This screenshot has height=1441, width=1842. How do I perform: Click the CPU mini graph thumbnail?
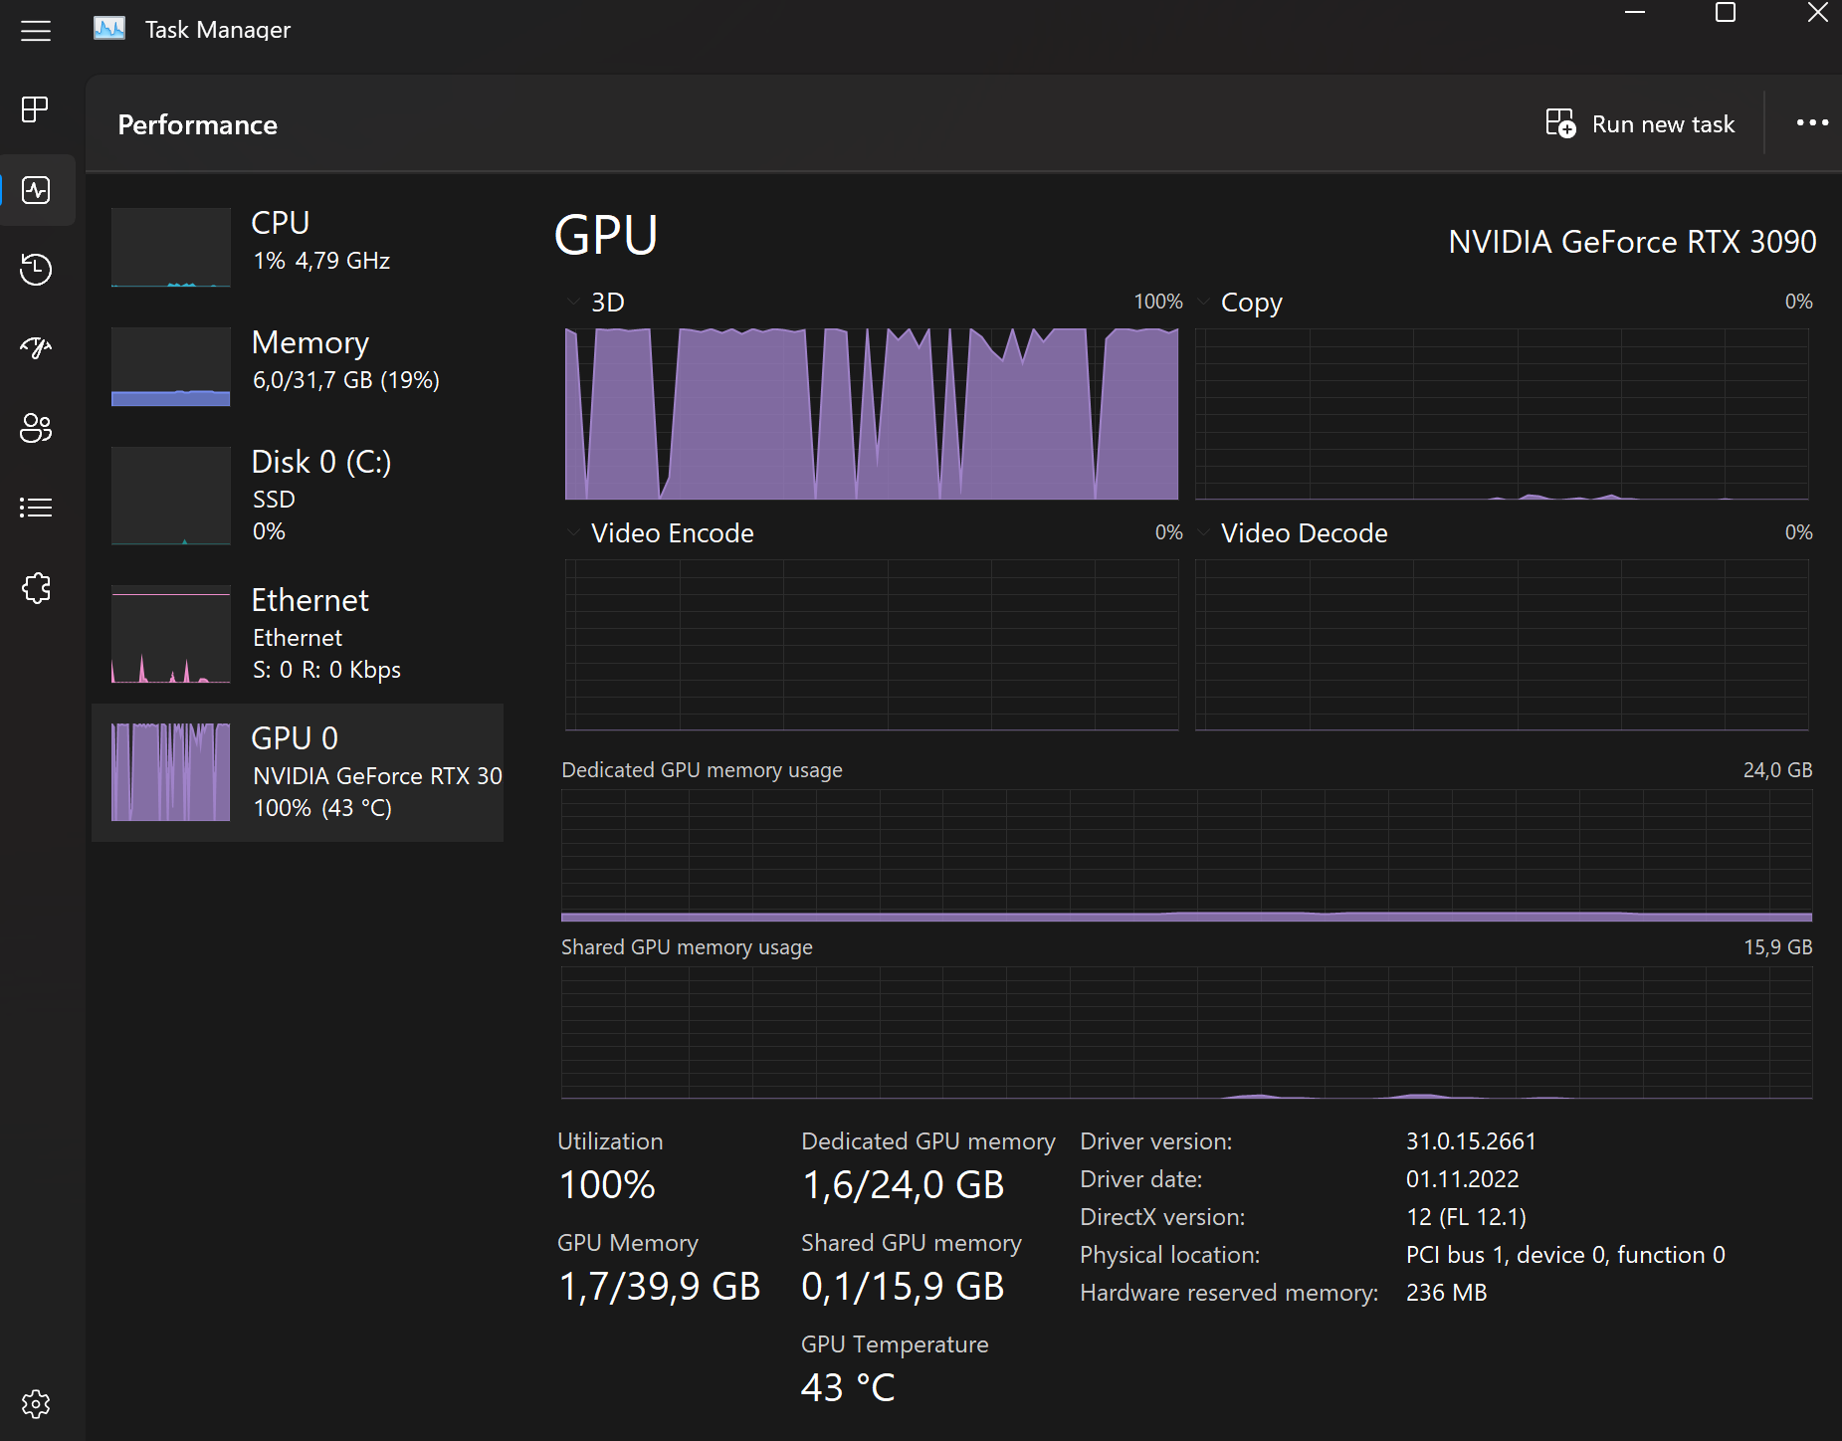pyautogui.click(x=171, y=247)
